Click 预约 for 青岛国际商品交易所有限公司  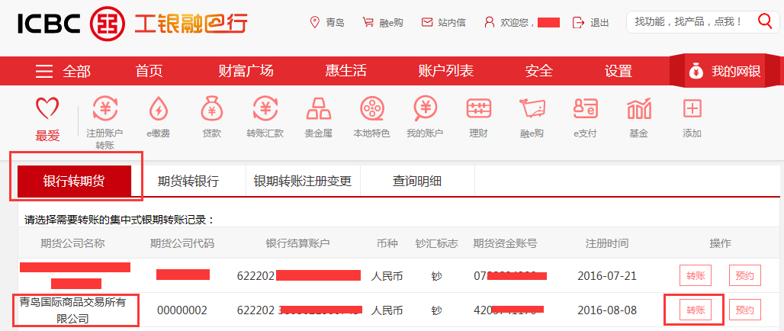click(745, 310)
